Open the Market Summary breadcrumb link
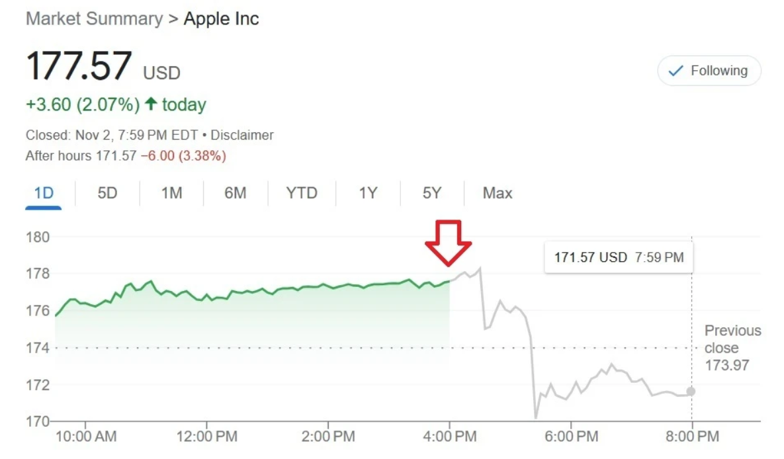 click(94, 19)
